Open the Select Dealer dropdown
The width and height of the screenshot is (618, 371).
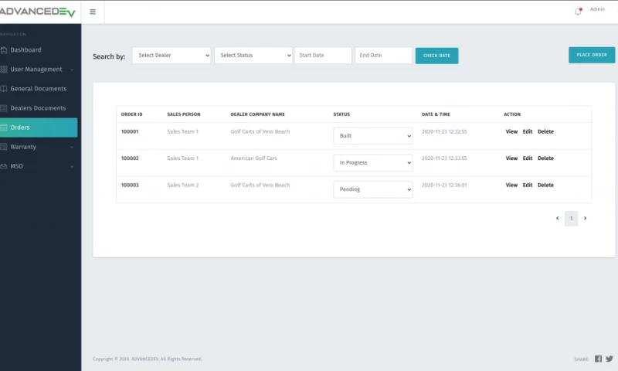pos(171,56)
